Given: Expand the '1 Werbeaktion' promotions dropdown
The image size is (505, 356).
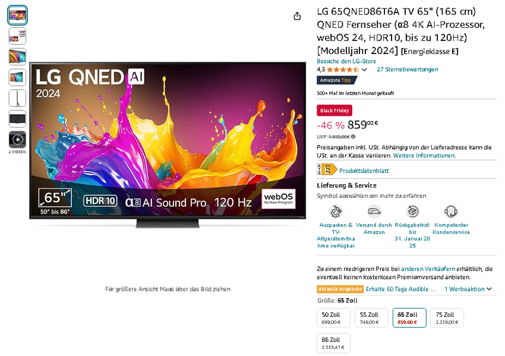Looking at the screenshot, I should (469, 289).
